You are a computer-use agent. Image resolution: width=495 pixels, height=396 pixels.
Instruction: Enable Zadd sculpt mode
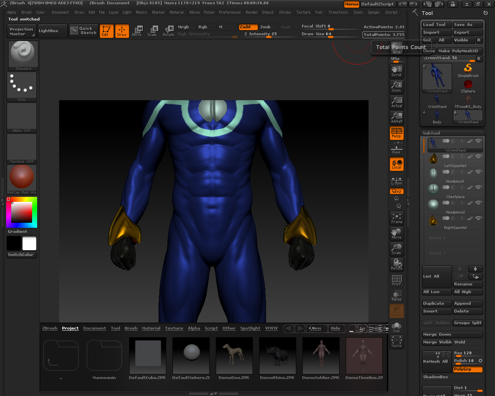248,27
